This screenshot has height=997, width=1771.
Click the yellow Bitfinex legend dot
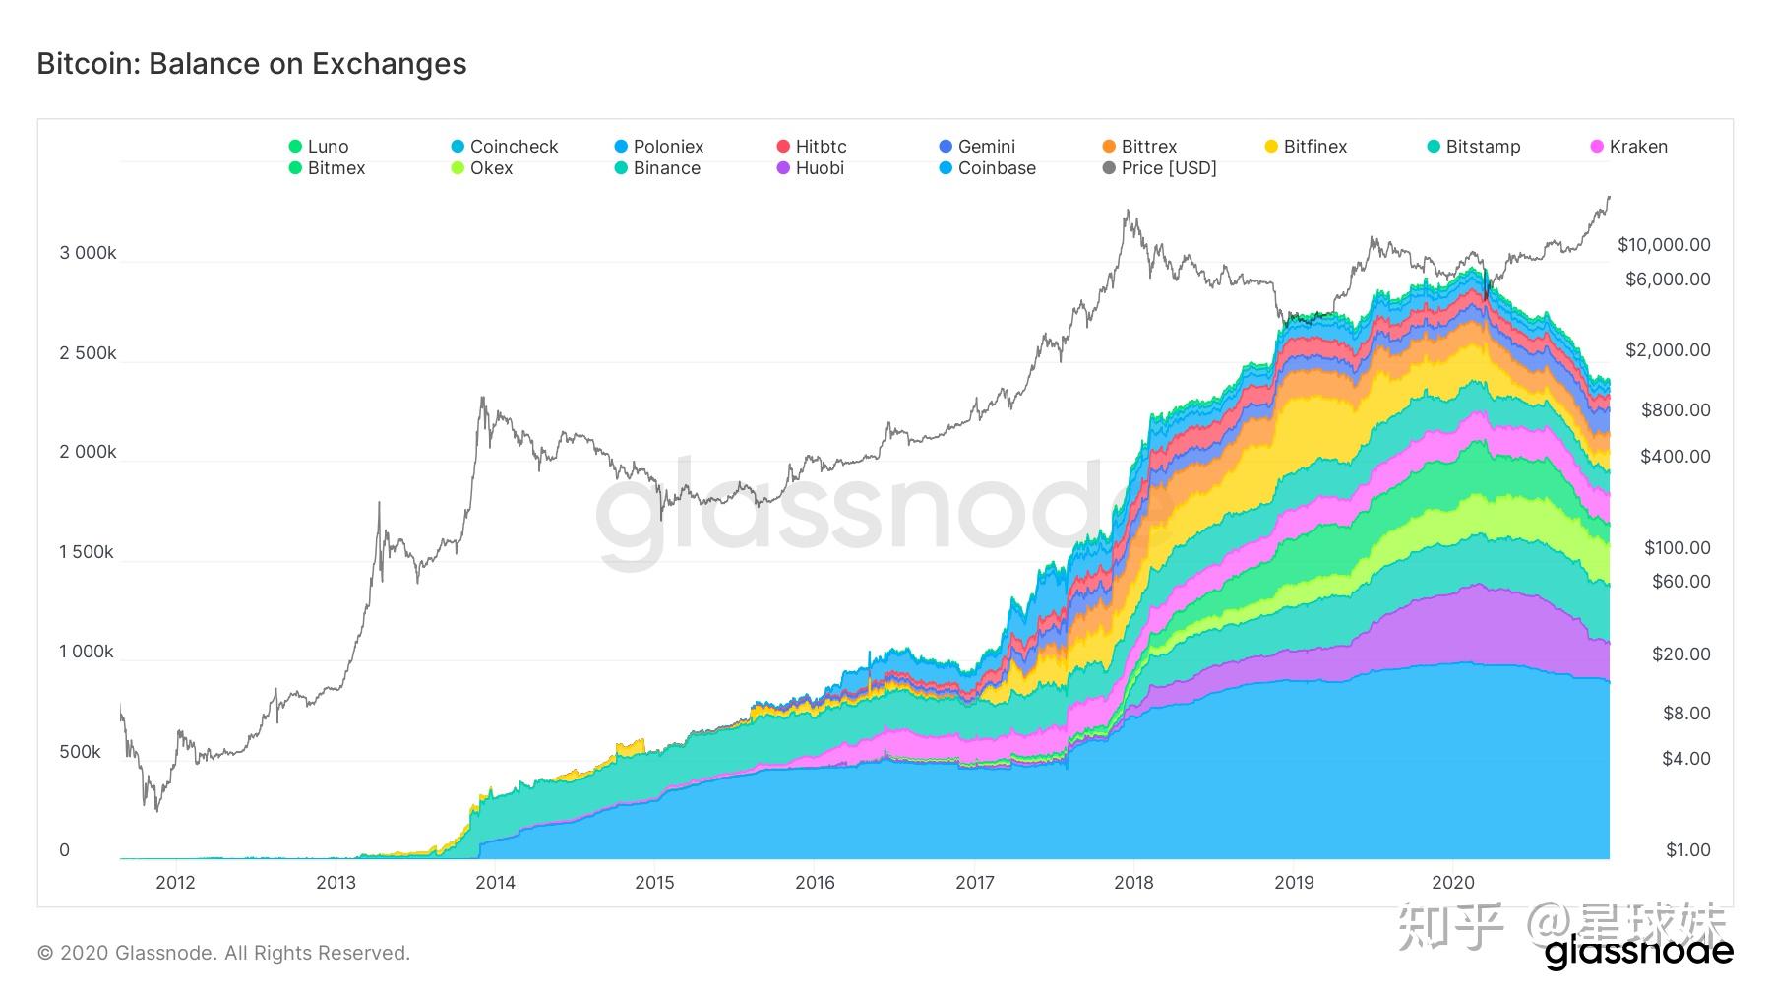1271,147
